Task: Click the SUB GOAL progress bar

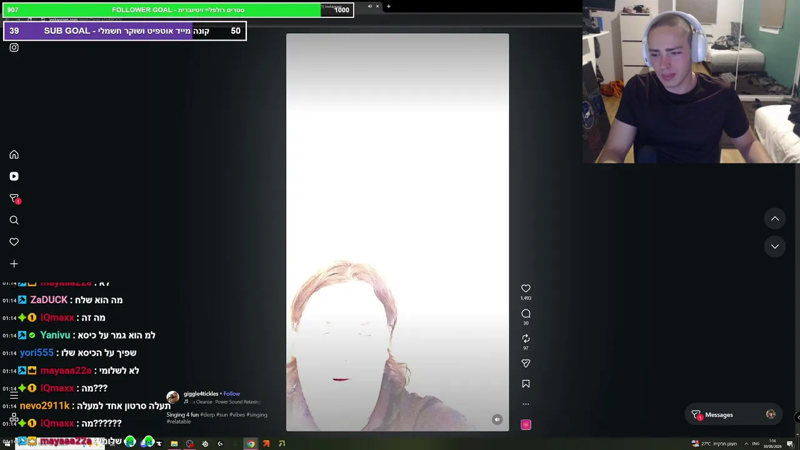Action: (125, 31)
